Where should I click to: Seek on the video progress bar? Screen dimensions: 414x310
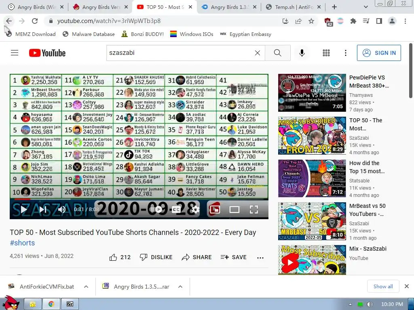[139, 199]
